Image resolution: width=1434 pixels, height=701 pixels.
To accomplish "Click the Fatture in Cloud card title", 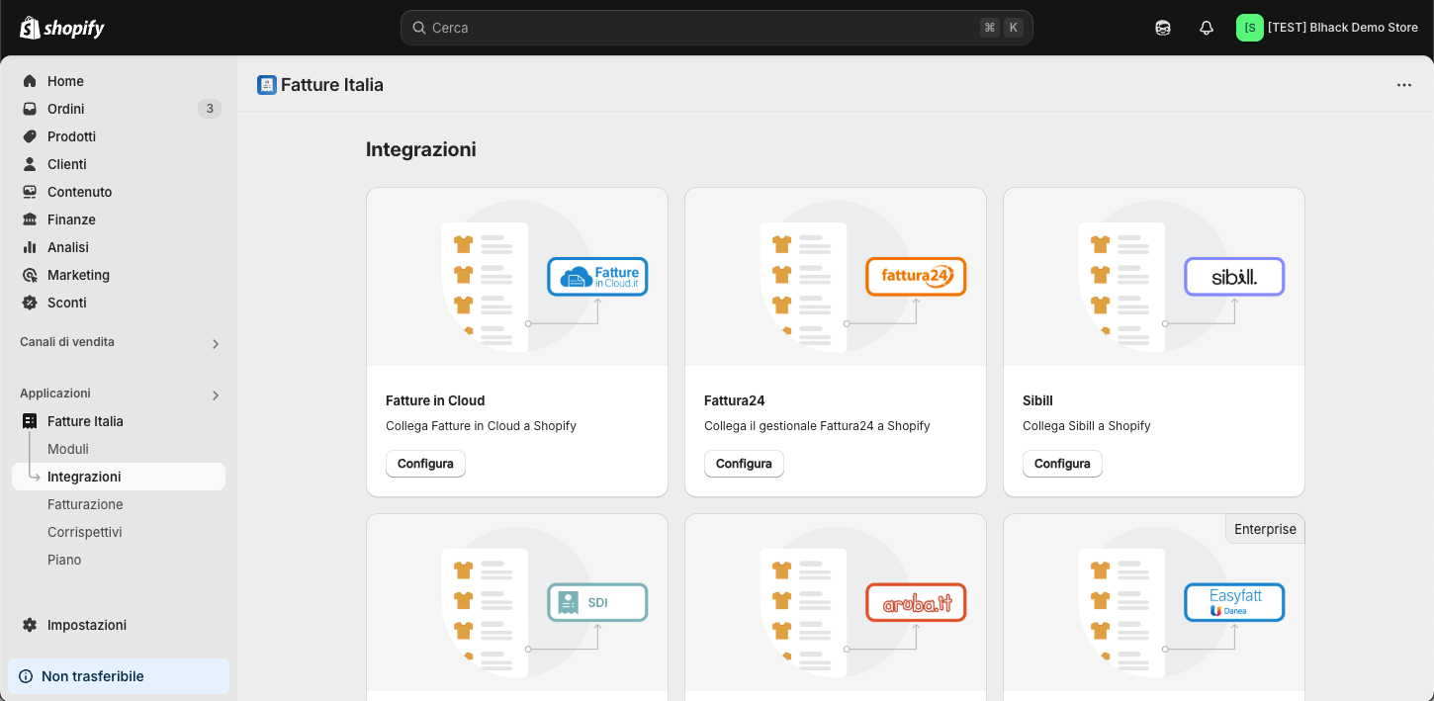I will pos(435,400).
